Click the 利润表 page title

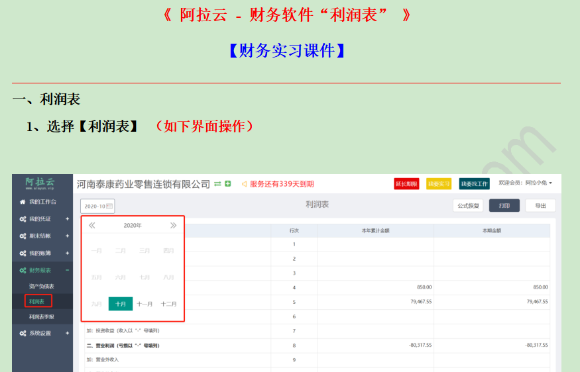click(317, 205)
